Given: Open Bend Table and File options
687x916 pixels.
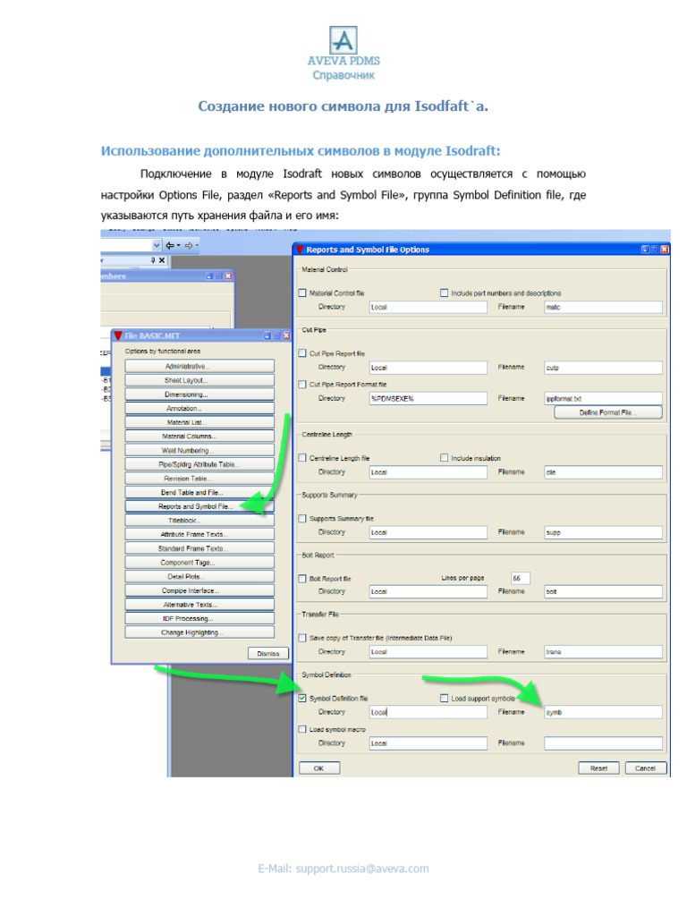Looking at the screenshot, I should pyautogui.click(x=199, y=493).
